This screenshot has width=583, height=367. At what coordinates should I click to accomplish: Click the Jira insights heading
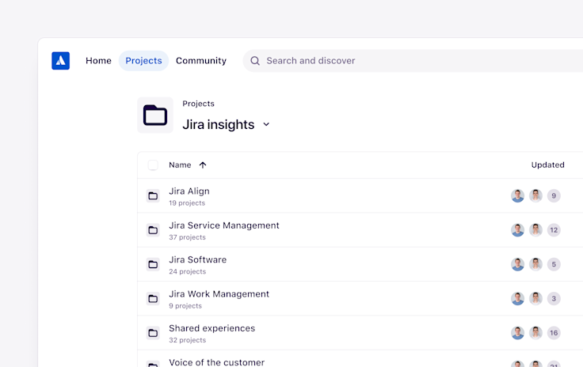[219, 125]
